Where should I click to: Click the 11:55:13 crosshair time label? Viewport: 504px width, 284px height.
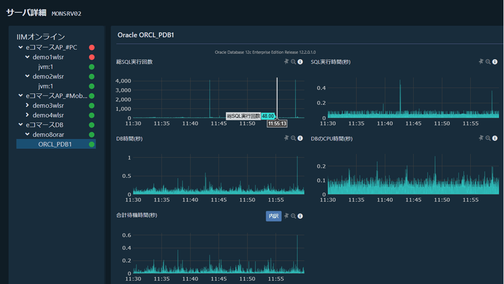[277, 123]
